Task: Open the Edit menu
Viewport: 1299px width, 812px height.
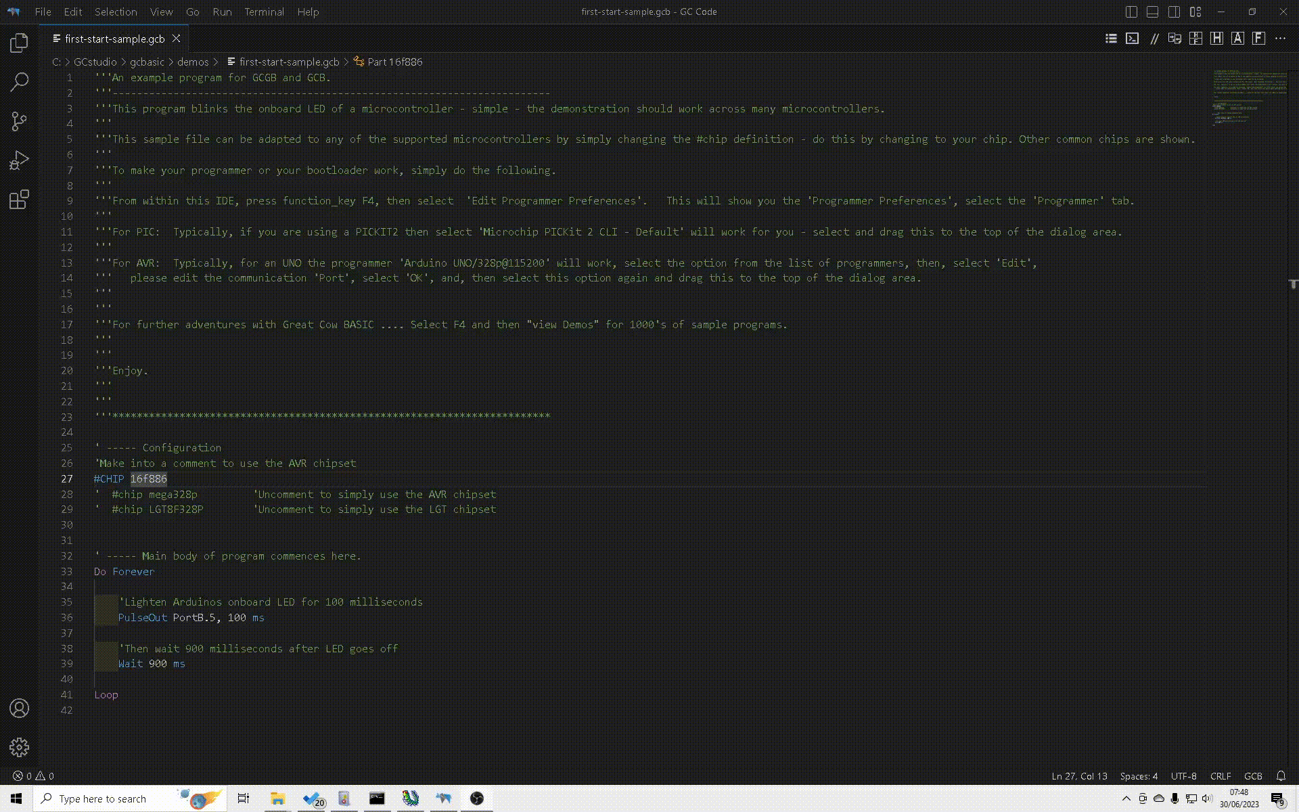Action: coord(72,12)
